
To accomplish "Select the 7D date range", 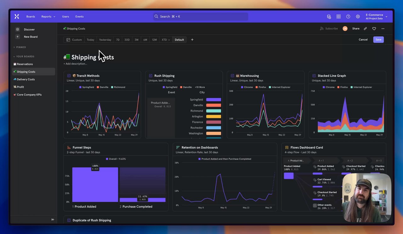I will click(118, 40).
